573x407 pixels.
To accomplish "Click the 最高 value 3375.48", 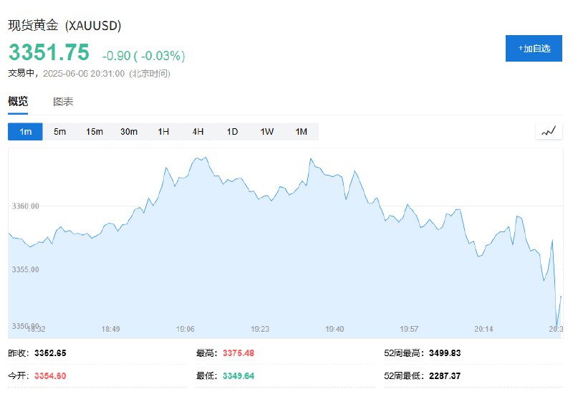I will (x=239, y=353).
